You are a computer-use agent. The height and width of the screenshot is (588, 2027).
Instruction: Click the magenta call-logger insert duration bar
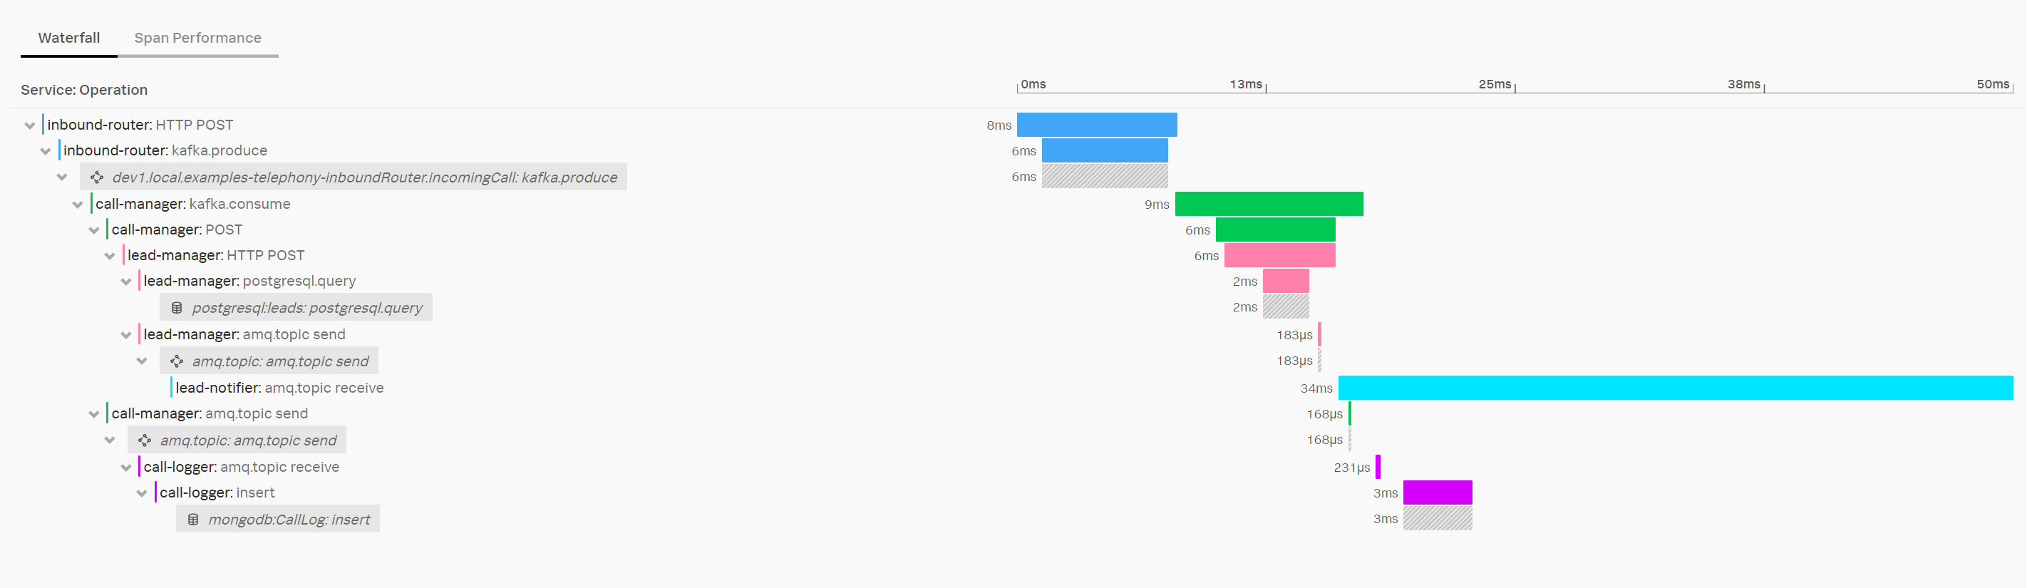(1437, 492)
